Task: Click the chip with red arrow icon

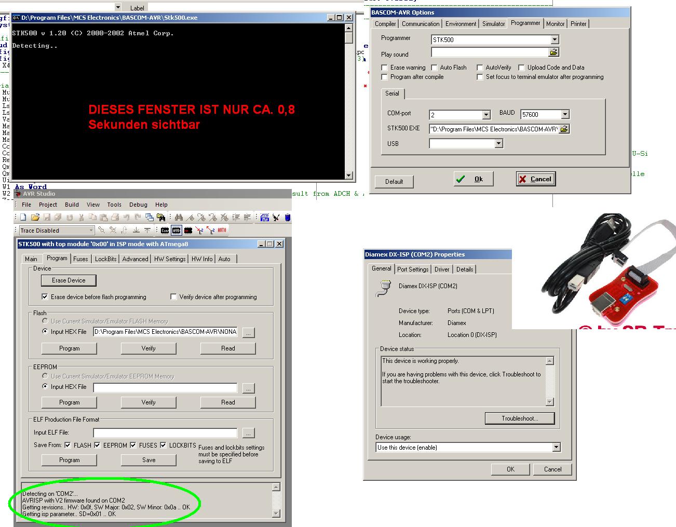Action: coord(188,230)
